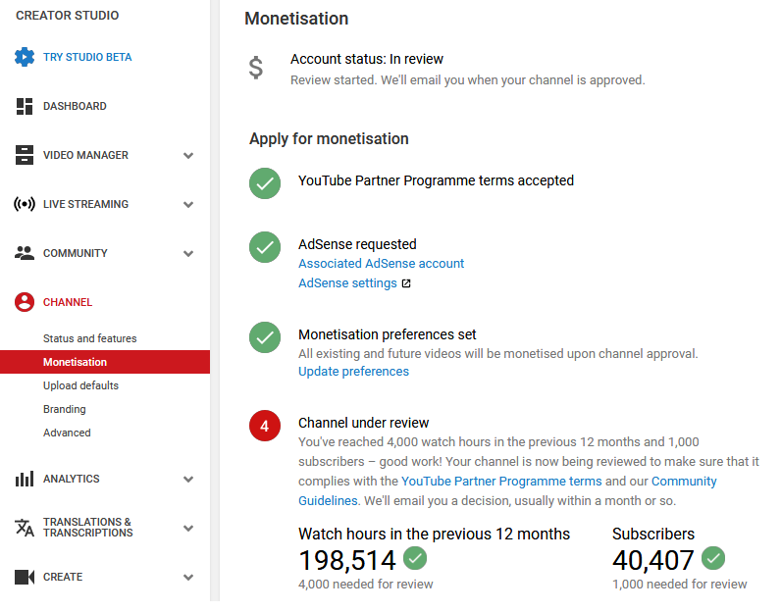Image resolution: width=781 pixels, height=612 pixels.
Task: Click the green check beside AdSense requested
Action: 265,247
